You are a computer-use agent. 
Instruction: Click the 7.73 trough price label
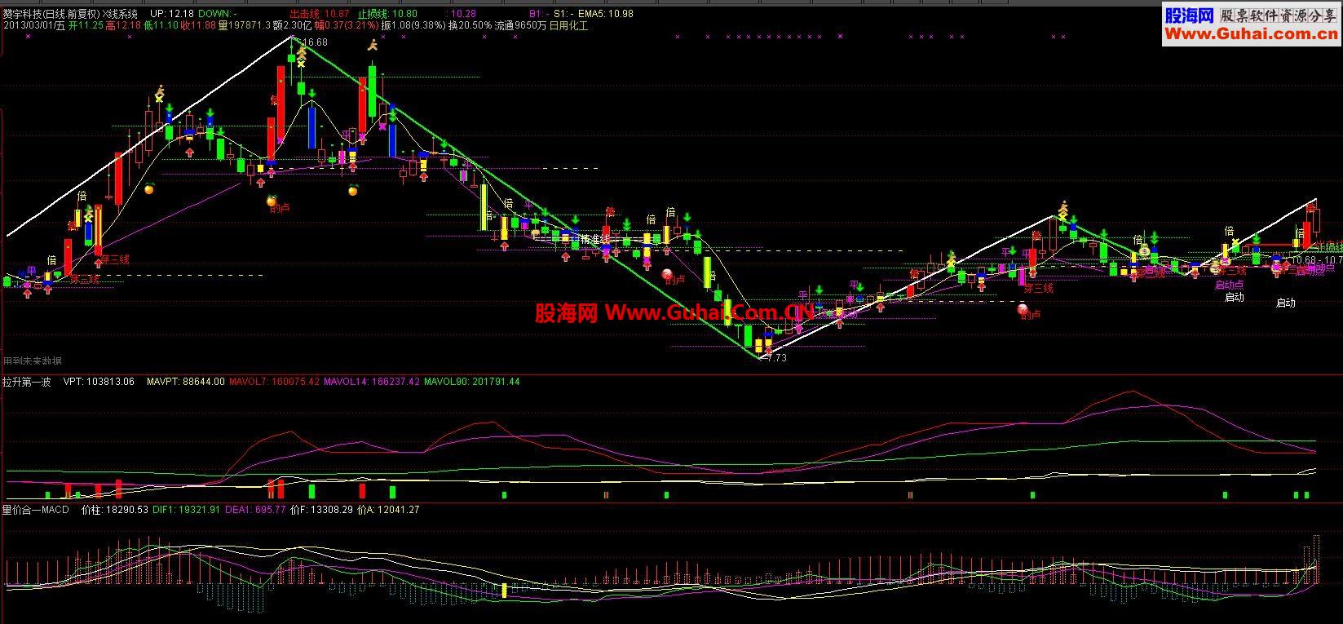coord(776,357)
